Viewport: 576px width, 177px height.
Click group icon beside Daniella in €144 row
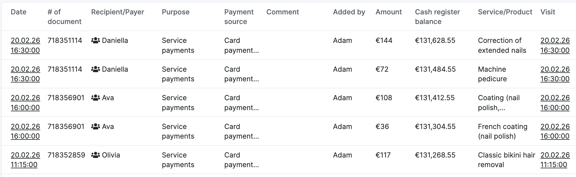pyautogui.click(x=95, y=40)
